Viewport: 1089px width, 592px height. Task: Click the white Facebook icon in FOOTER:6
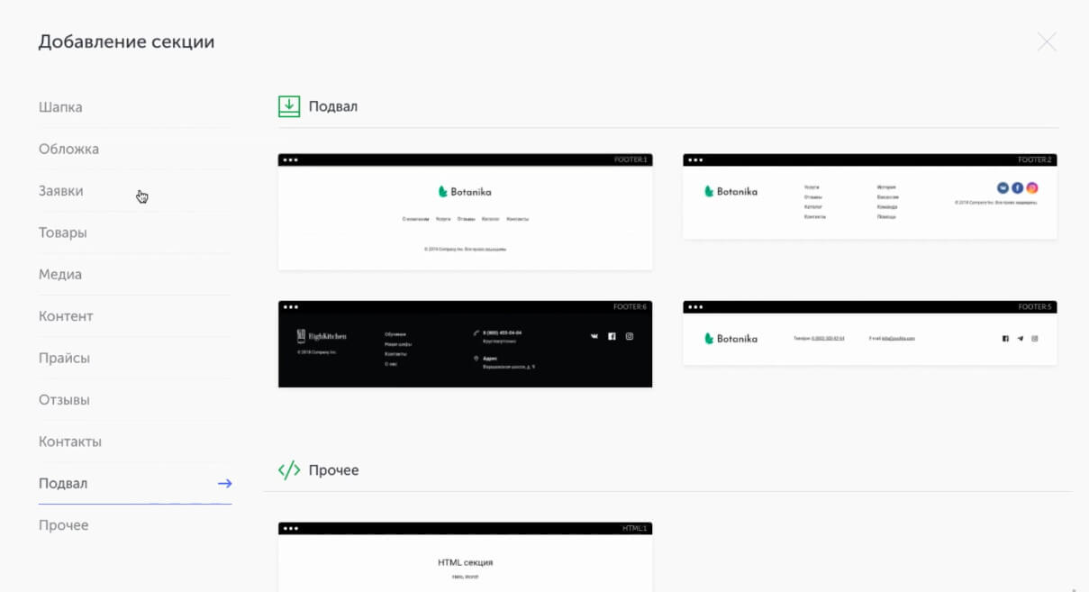(612, 336)
